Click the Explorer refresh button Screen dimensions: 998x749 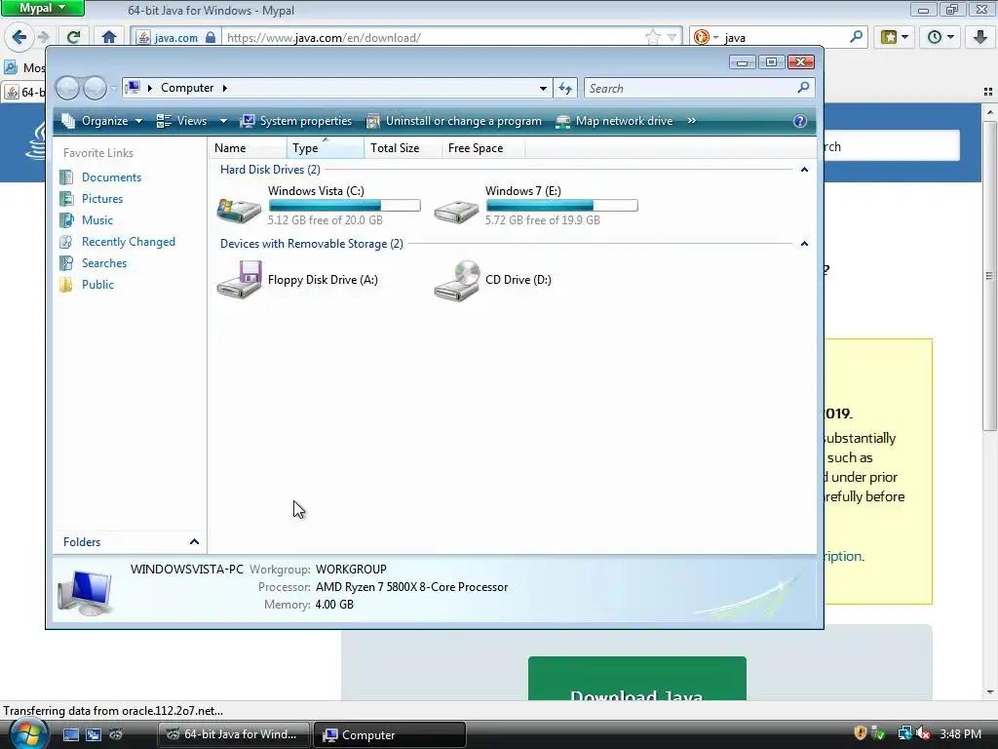565,88
